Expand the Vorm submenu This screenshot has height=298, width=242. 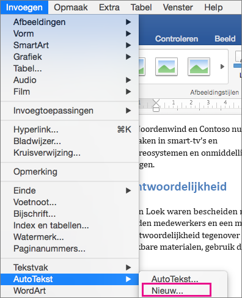[70, 34]
